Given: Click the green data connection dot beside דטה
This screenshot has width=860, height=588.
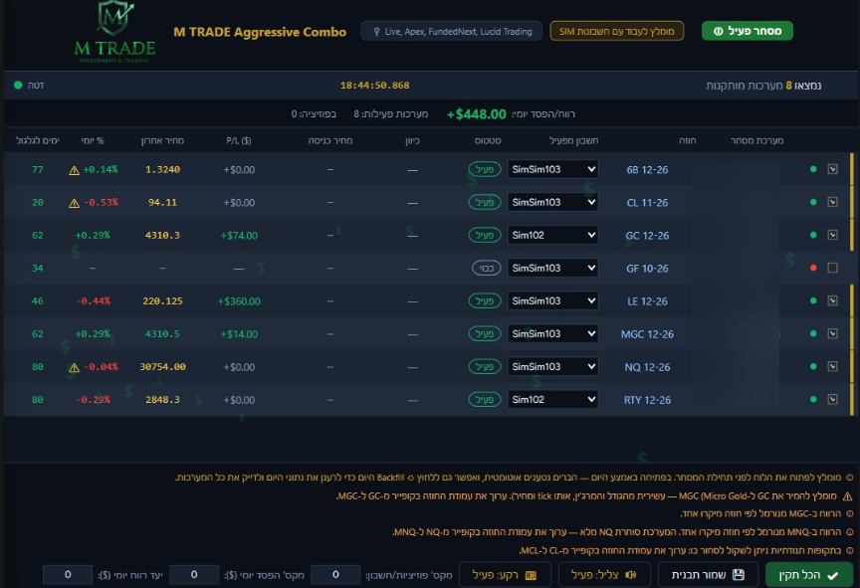Looking at the screenshot, I should tap(18, 85).
